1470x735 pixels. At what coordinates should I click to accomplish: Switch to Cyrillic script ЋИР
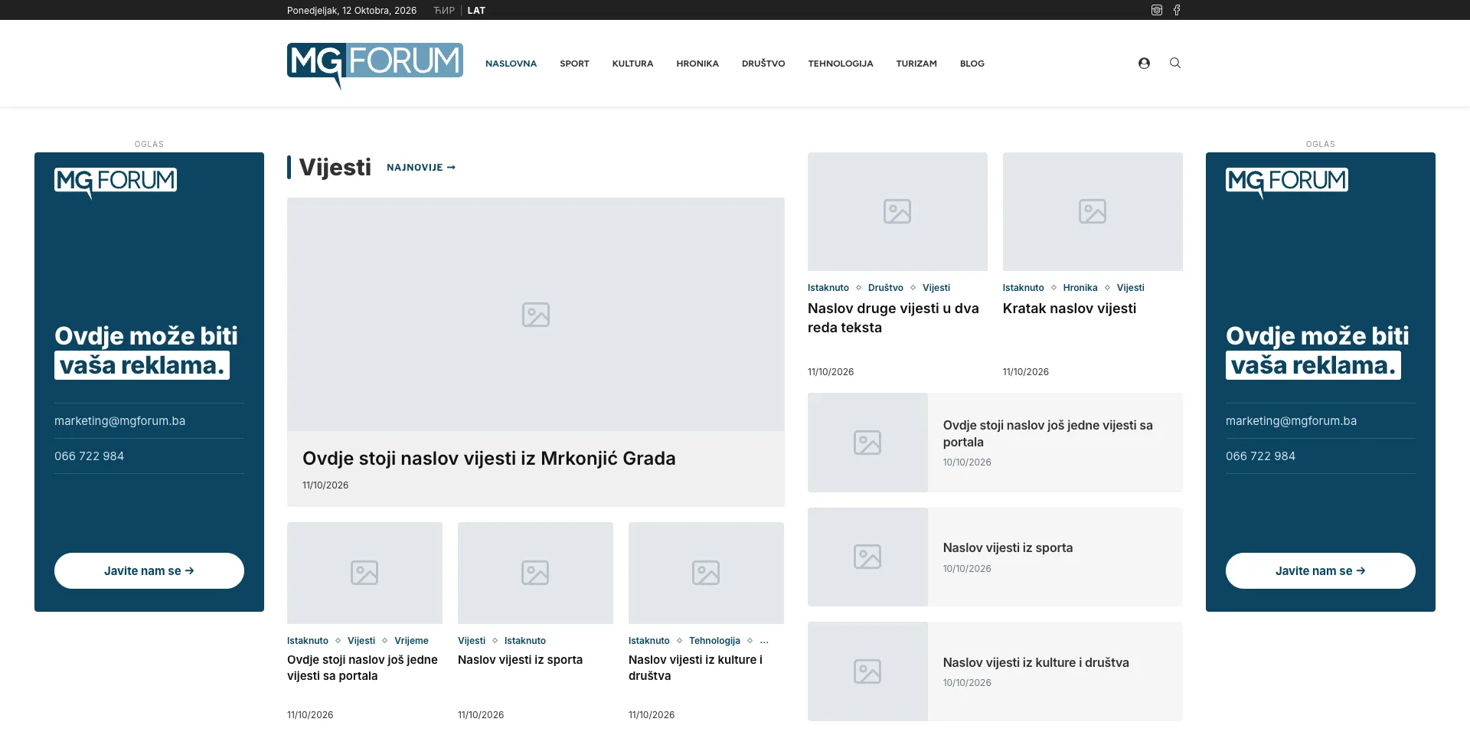(x=444, y=11)
